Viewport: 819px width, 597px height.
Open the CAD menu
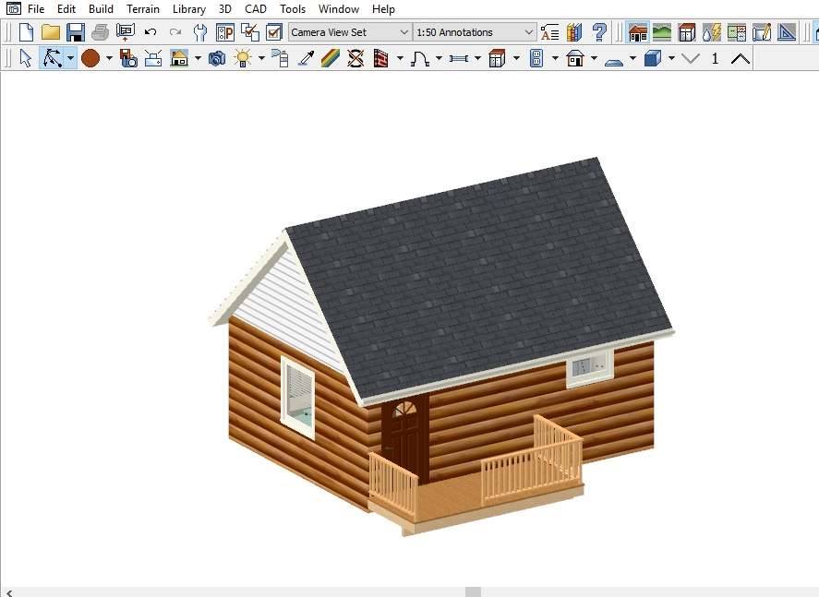[256, 9]
